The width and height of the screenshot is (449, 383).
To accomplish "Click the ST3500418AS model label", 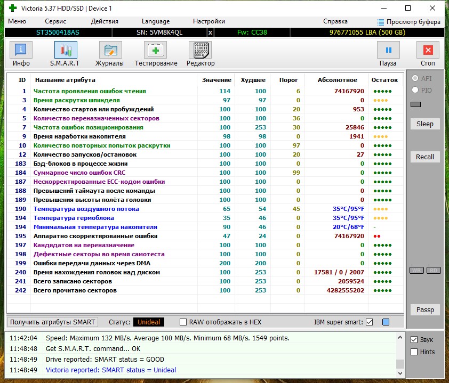I will [x=58, y=32].
